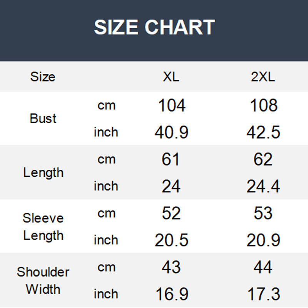Click XL shoulder inch value 16.9

172,294
